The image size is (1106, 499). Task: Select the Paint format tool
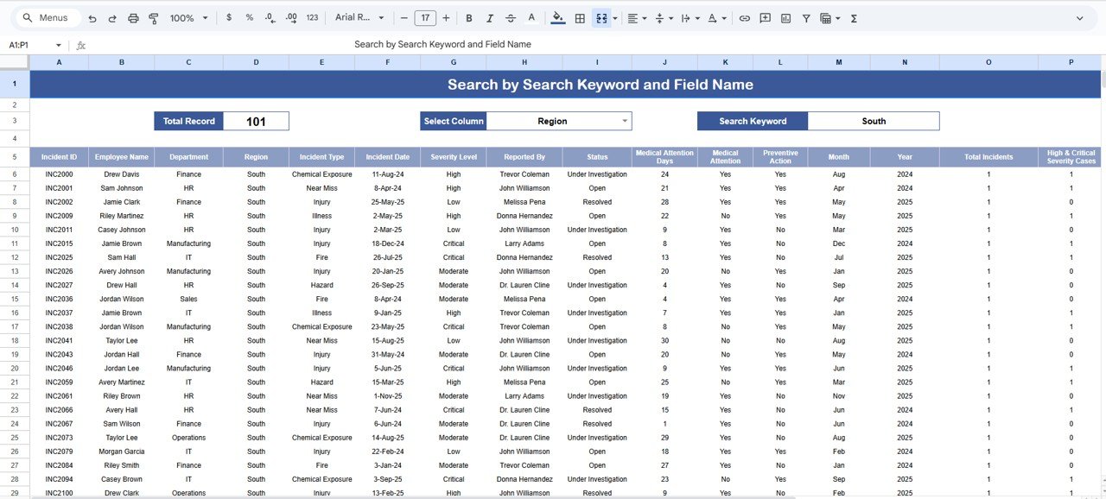click(x=154, y=17)
